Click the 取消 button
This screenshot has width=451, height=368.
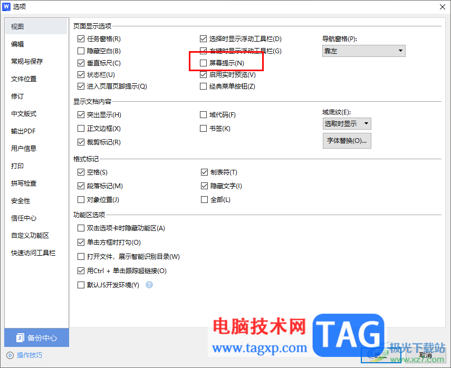point(425,355)
